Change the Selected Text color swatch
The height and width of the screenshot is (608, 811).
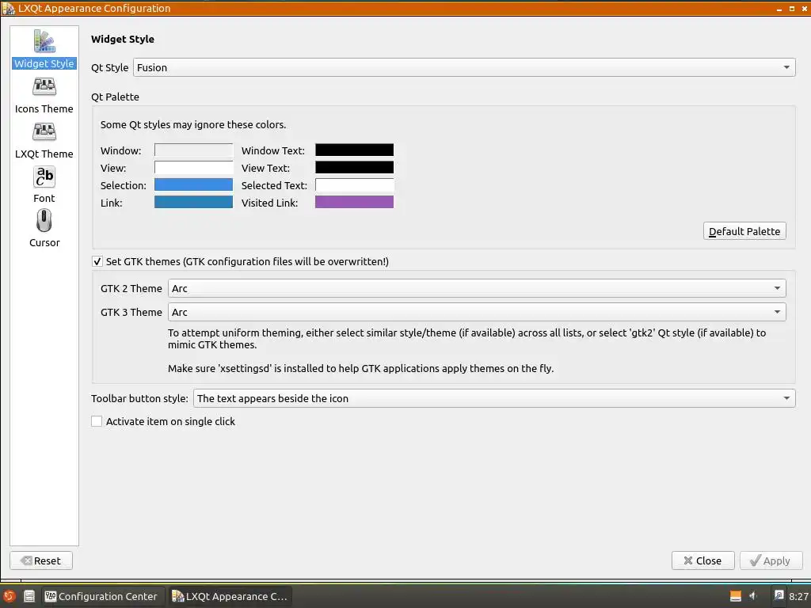(x=354, y=185)
